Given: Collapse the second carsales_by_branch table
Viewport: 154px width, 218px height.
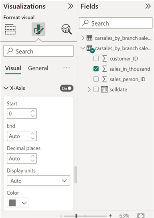Looking at the screenshot, I should [x=83, y=48].
